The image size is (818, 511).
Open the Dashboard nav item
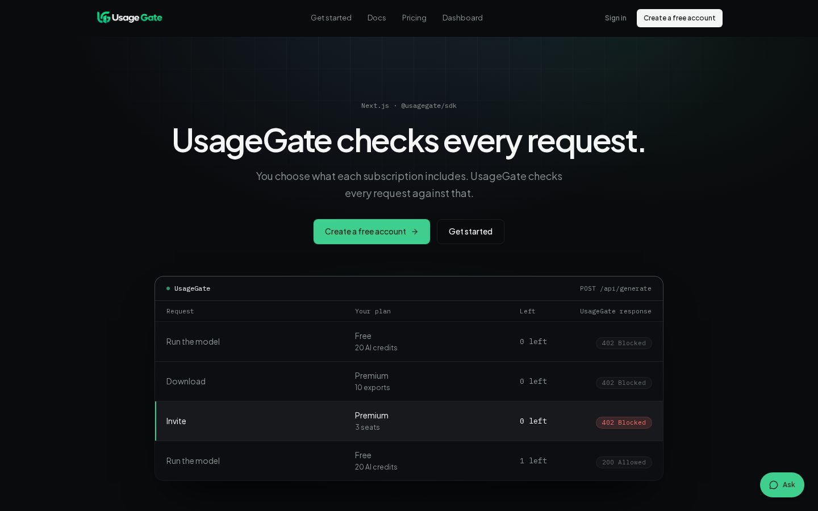click(x=462, y=18)
